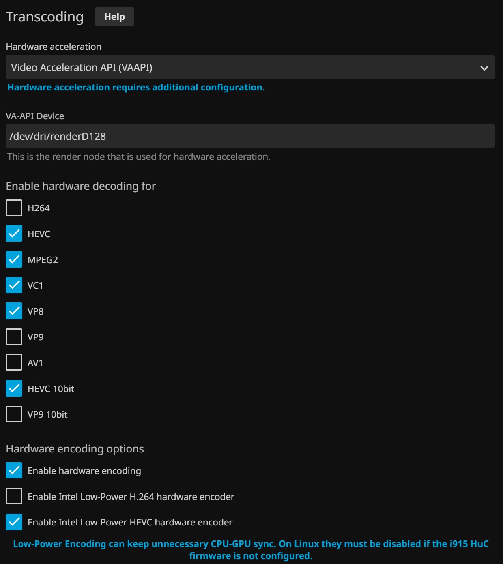Enable VP9 hardware decoding
The image size is (503, 564).
pyautogui.click(x=14, y=337)
